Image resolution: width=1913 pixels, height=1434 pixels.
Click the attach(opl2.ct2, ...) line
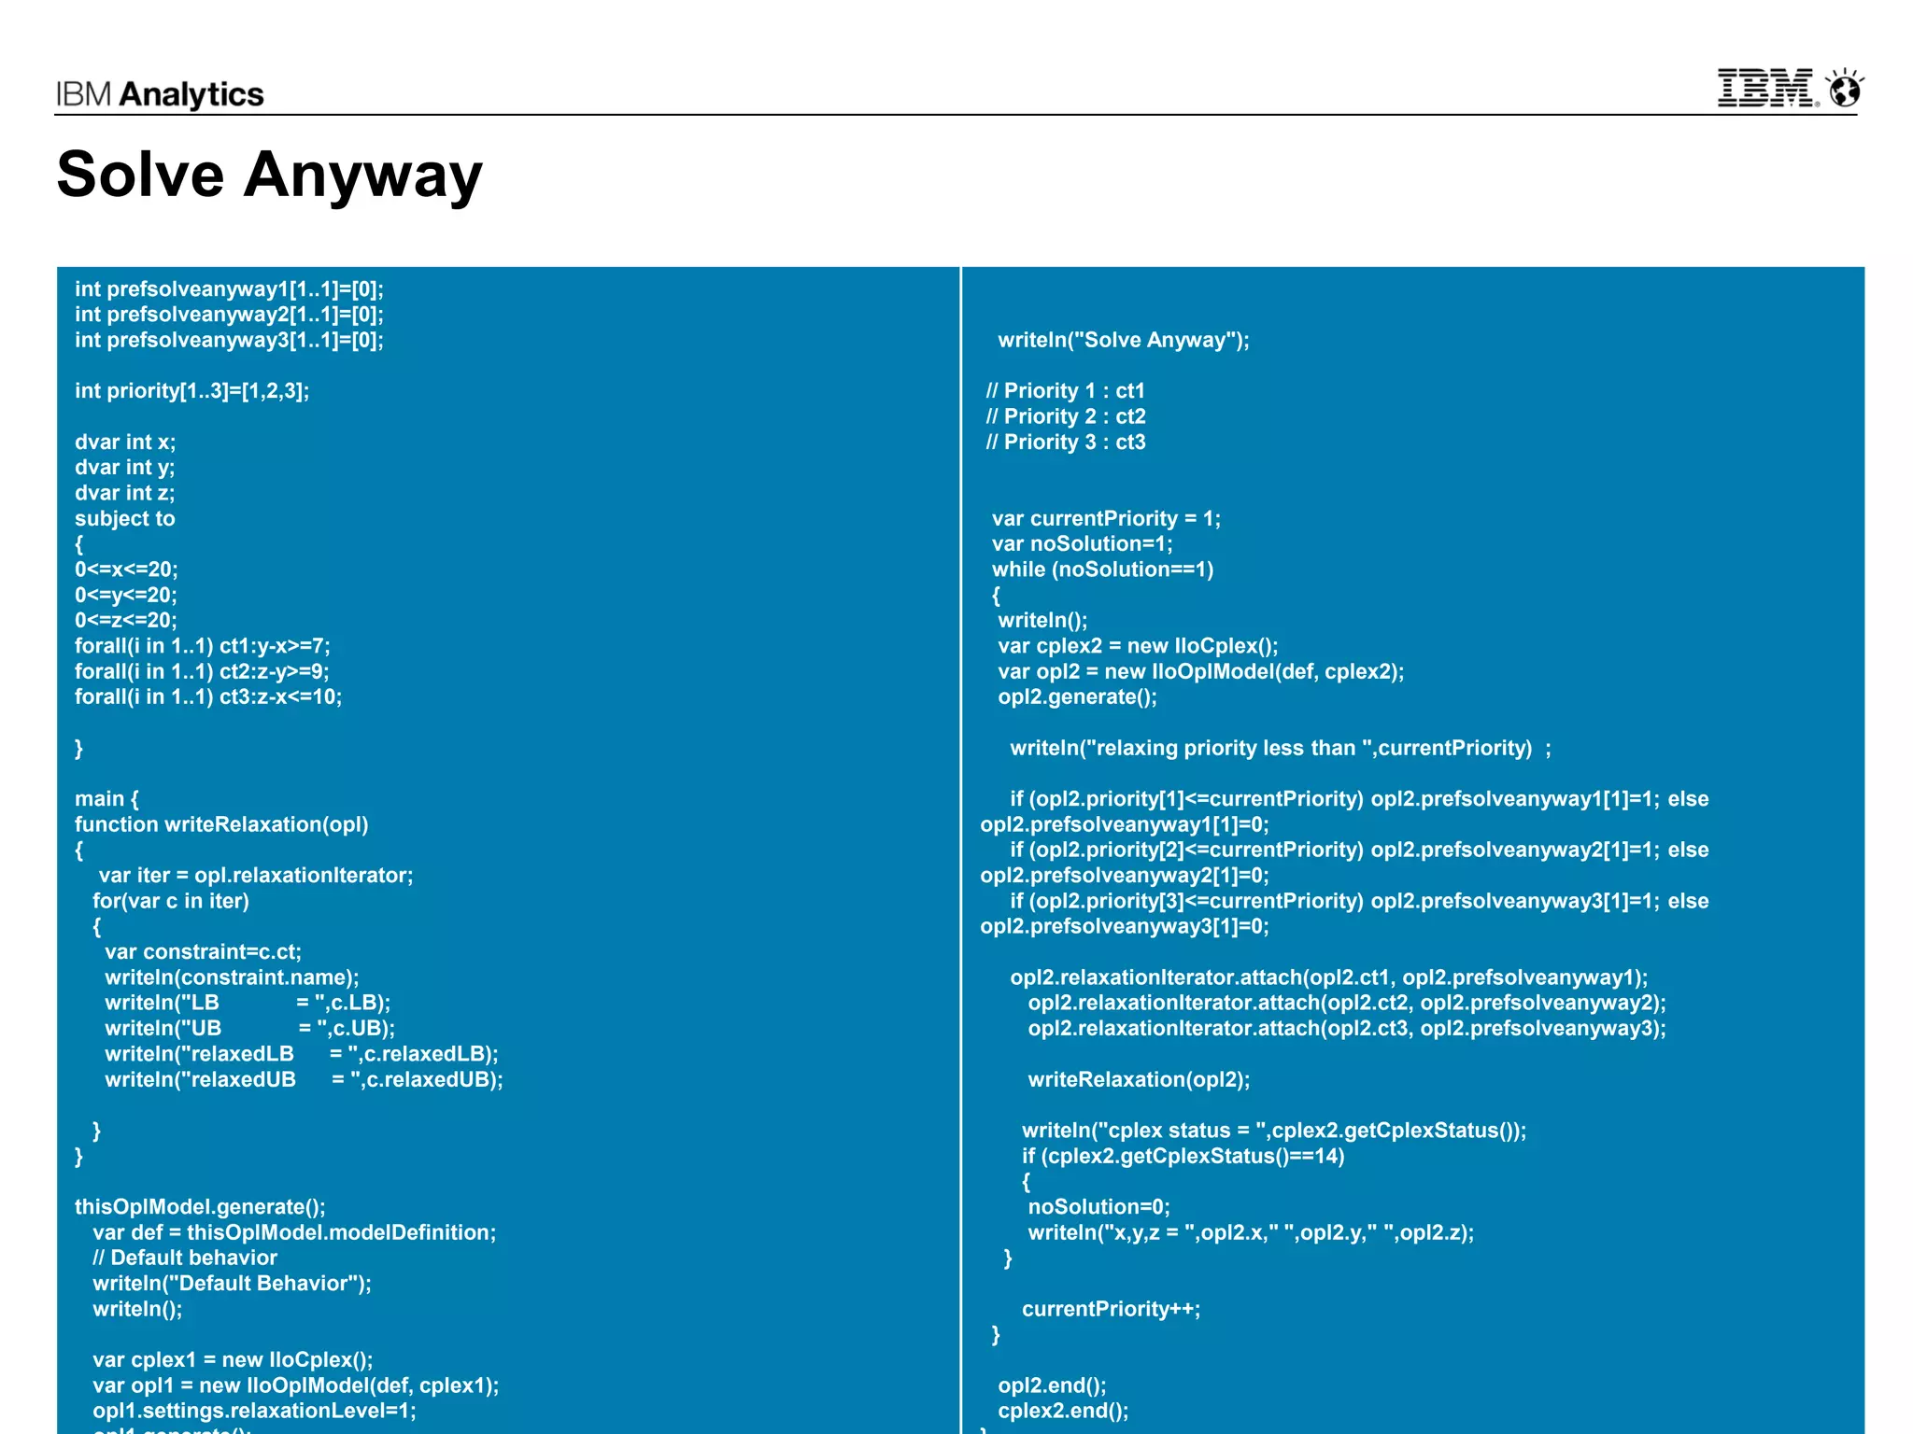point(1347,1003)
